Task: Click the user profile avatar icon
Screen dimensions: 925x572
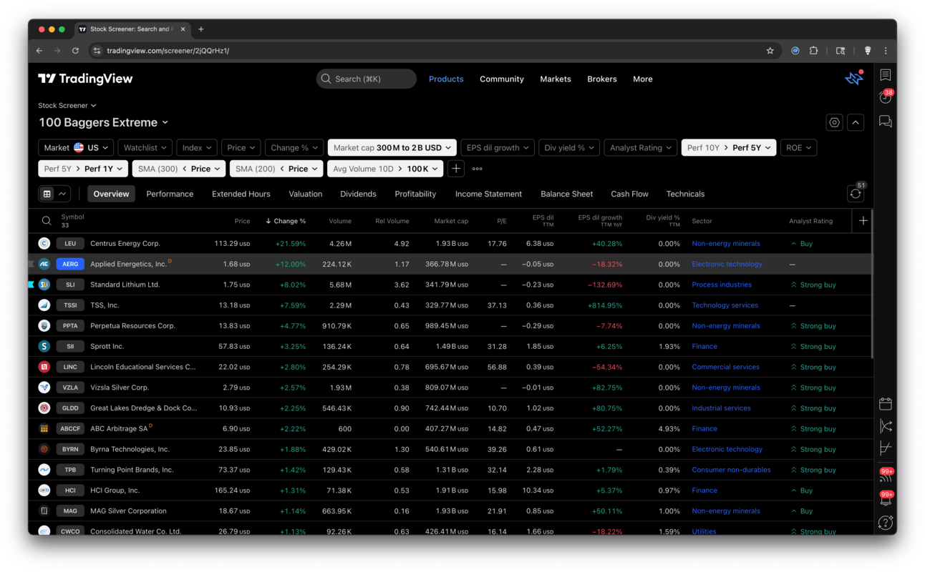Action: [854, 78]
